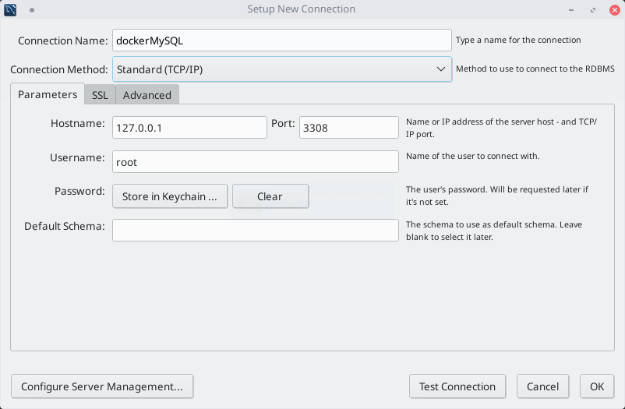Select the Parameters tab
The image size is (625, 409).
click(48, 94)
